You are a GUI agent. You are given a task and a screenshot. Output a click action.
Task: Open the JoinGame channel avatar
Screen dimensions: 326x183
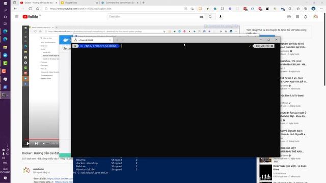tap(26, 170)
